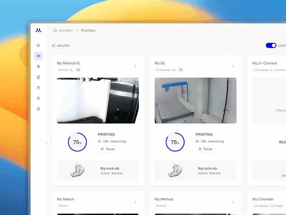Expand the sidebar with the chevron arrow
Screen dimensions: 286x215
pyautogui.click(x=46, y=142)
